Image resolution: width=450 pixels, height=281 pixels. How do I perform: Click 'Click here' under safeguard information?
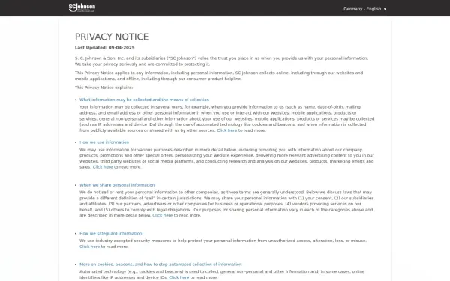click(89, 247)
